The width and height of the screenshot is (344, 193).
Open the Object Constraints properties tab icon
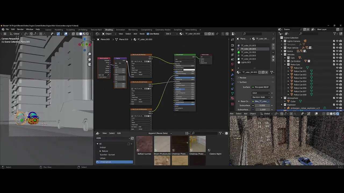(232, 89)
